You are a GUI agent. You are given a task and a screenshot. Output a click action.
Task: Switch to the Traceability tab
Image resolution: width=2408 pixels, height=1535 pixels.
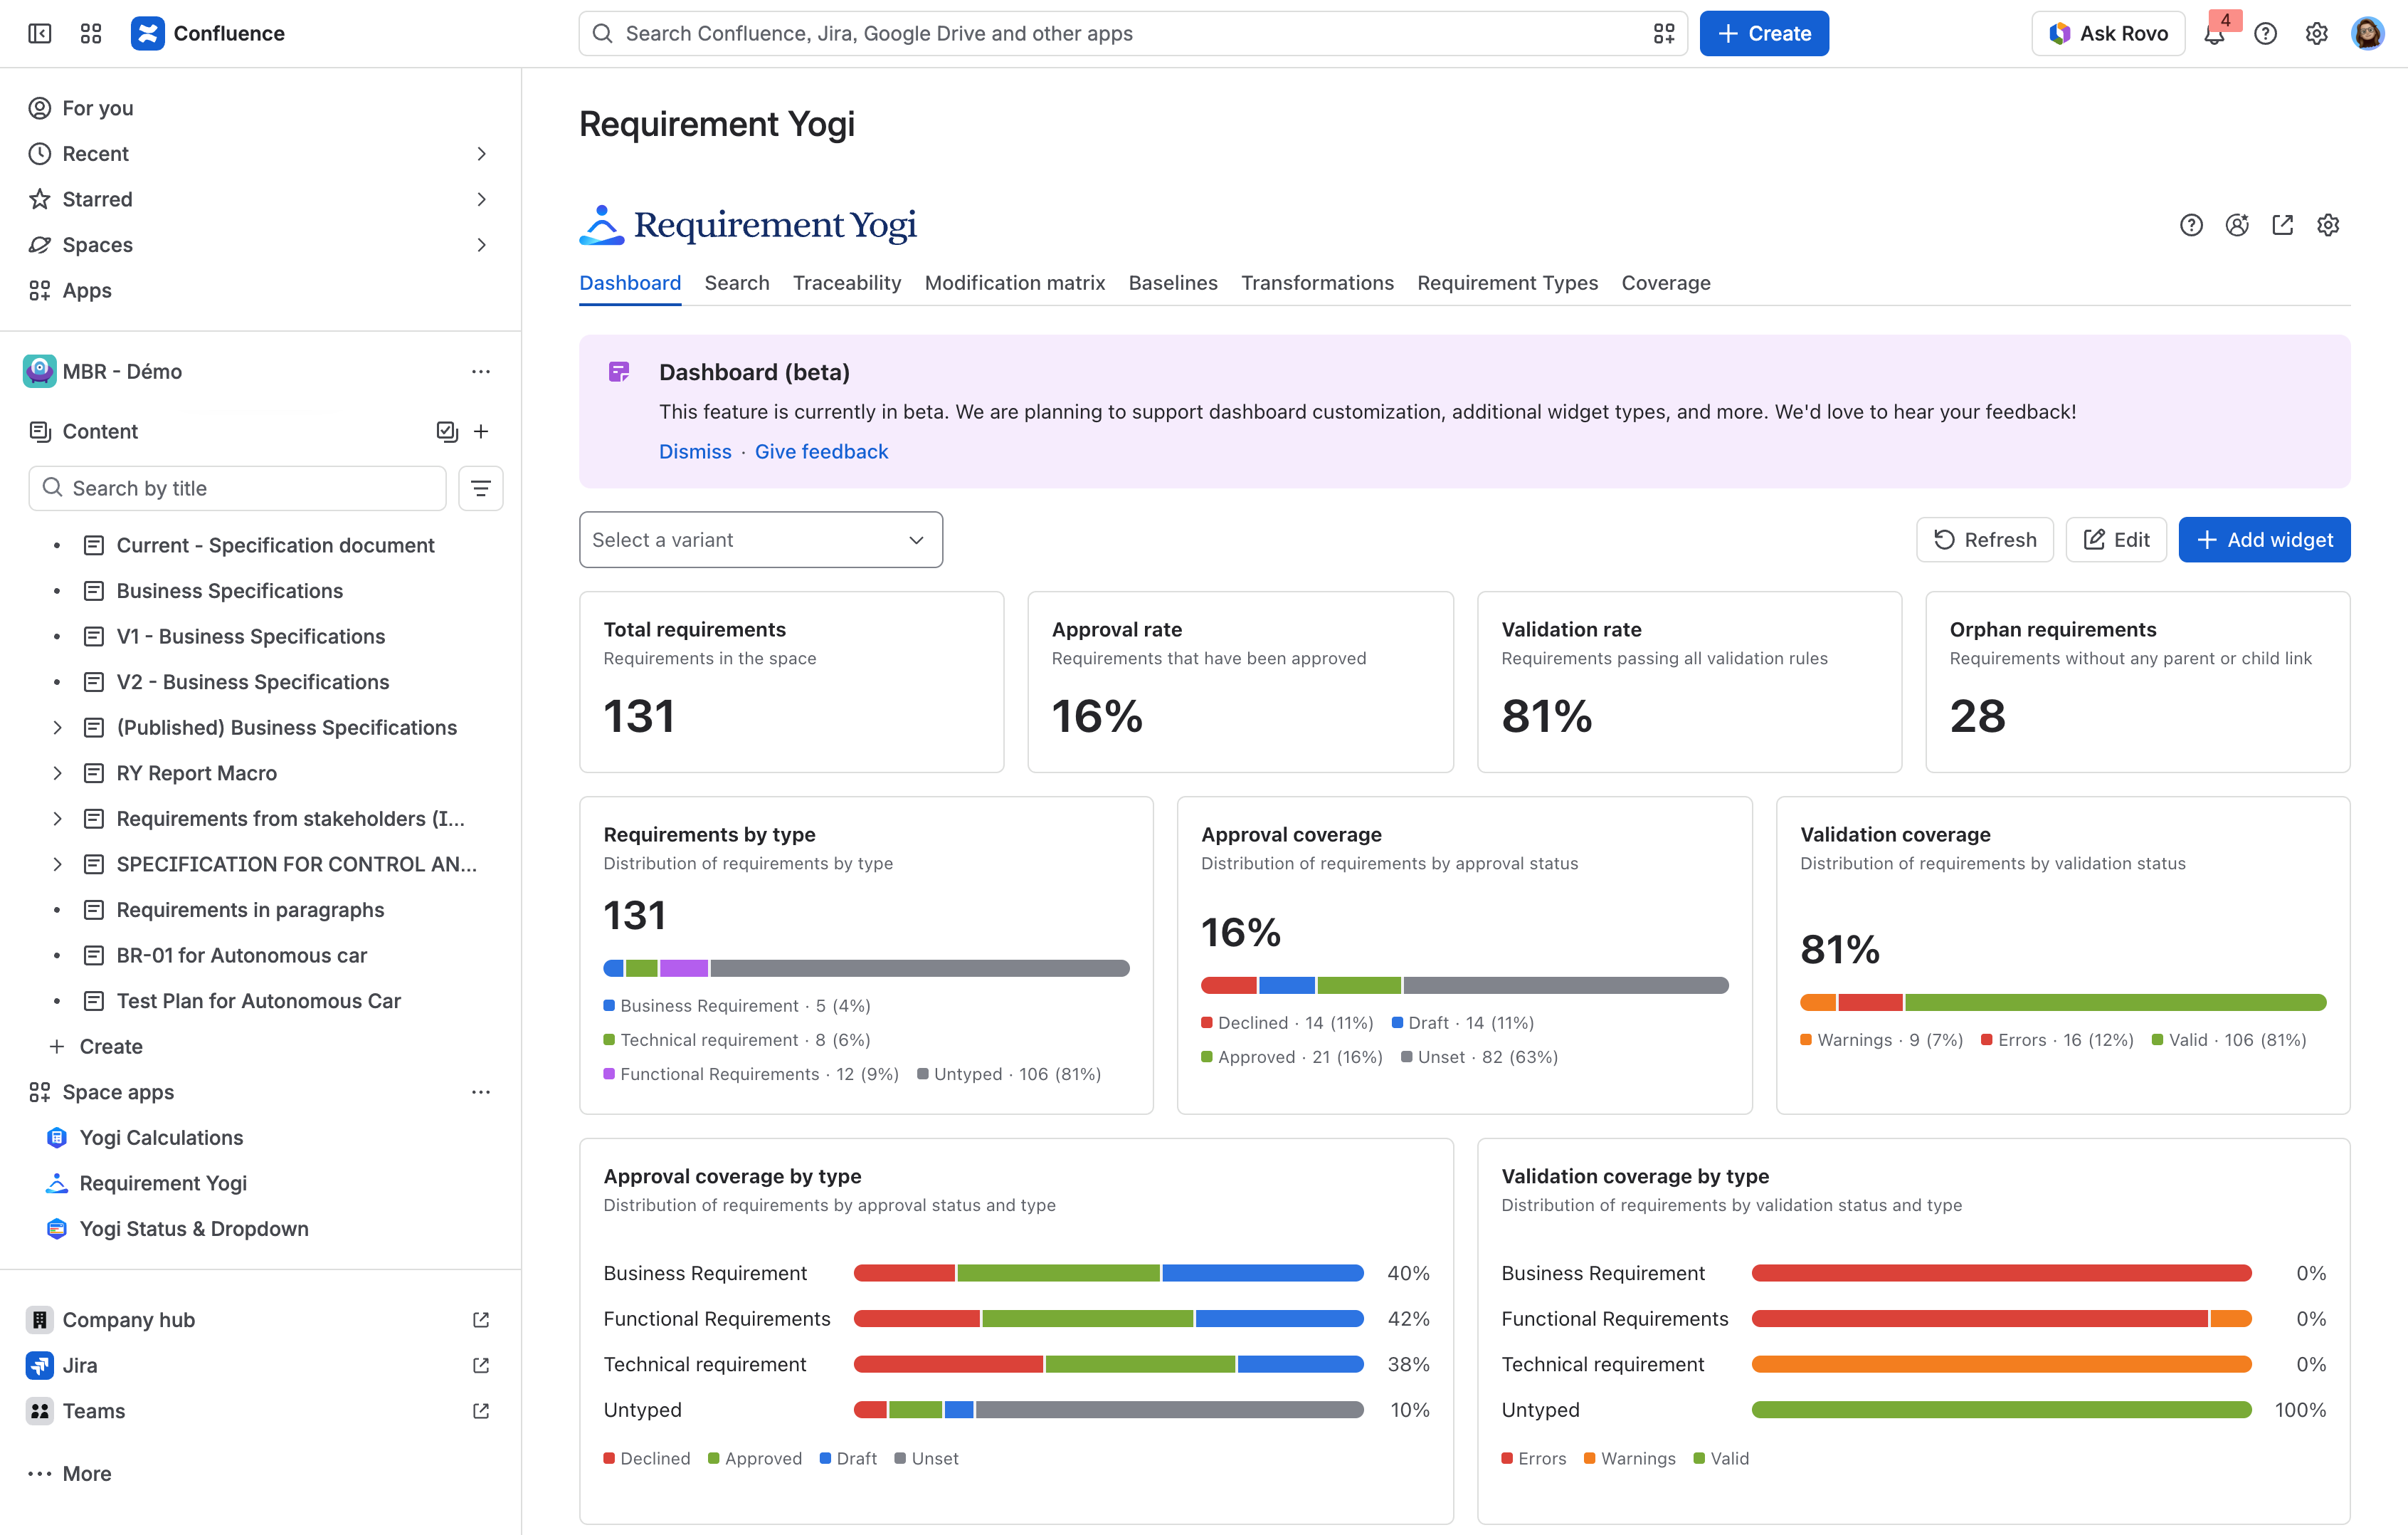[847, 283]
